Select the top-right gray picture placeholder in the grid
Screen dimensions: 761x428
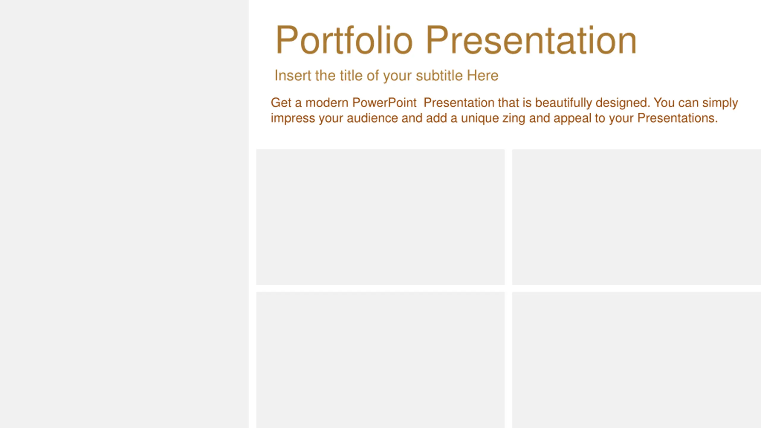point(636,217)
